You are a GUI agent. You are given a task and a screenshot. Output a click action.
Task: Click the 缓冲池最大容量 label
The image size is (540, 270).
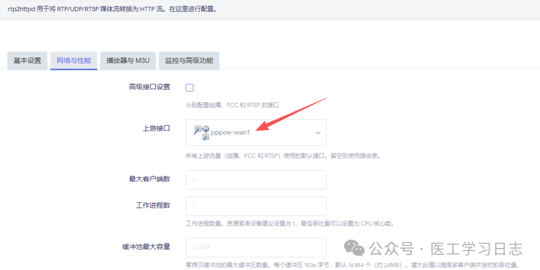click(x=146, y=247)
